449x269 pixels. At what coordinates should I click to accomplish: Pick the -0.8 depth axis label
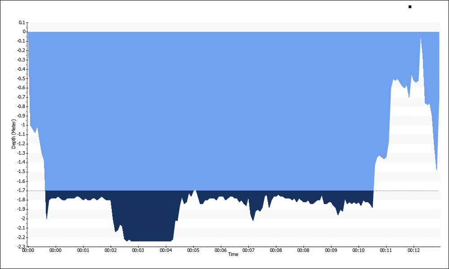21,106
